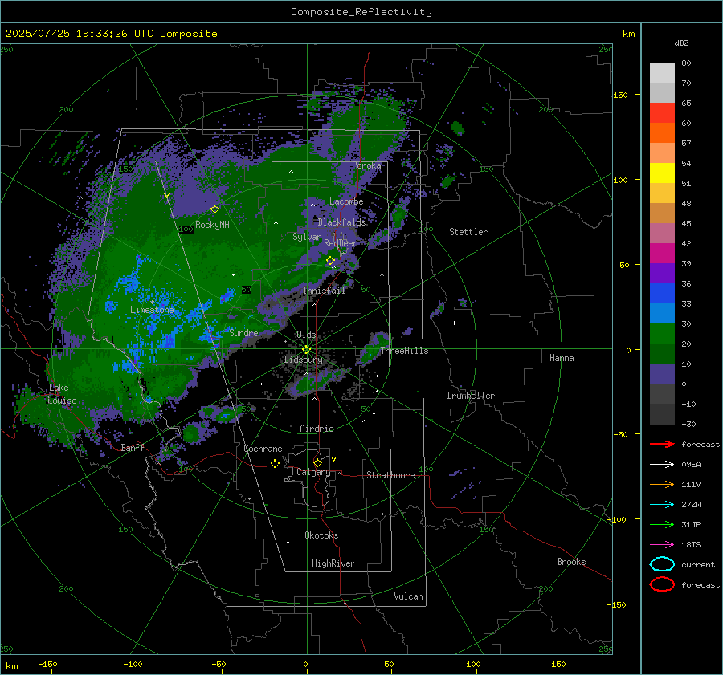This screenshot has width=723, height=675.
Task: Click the HighRiver label
Action: tap(333, 563)
